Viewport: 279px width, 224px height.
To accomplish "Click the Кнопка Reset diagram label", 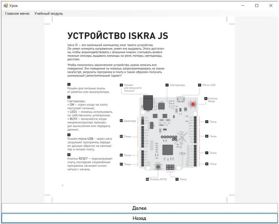I will 213,100.
